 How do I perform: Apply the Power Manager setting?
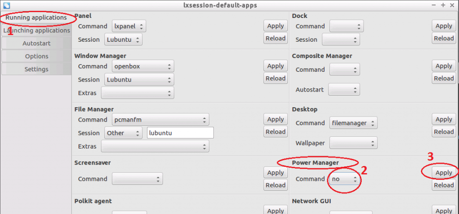tap(444, 173)
